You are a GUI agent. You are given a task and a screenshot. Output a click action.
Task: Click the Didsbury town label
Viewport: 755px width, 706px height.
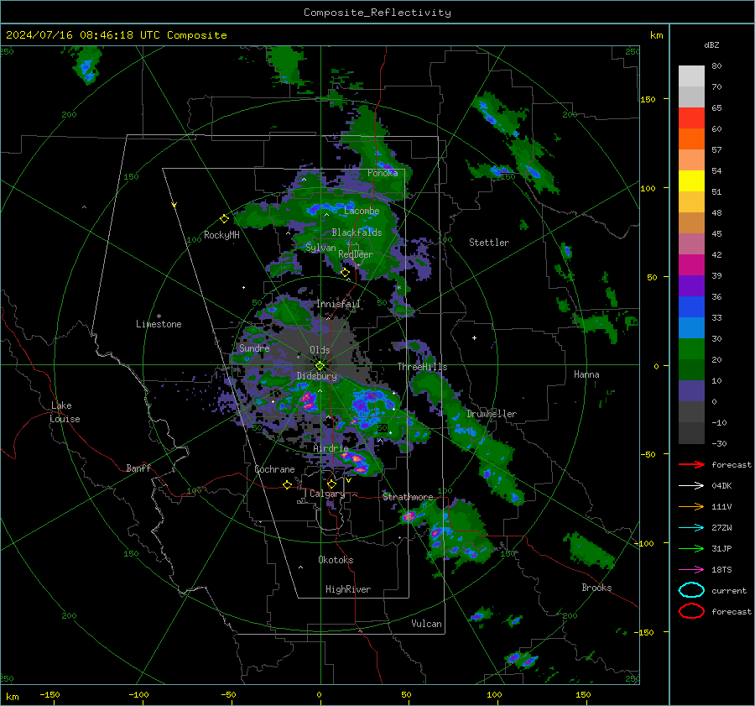[317, 376]
